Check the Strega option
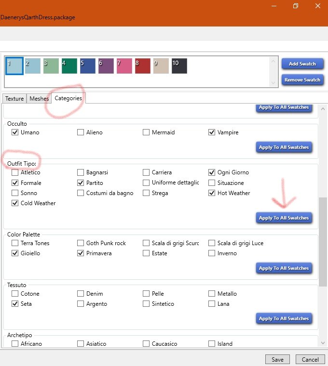This screenshot has width=328, height=366. (146, 193)
